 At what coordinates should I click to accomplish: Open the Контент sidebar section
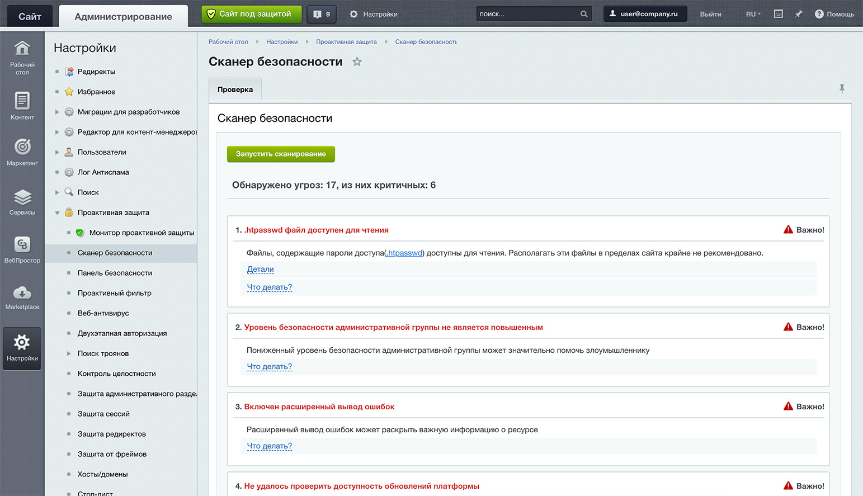(x=22, y=106)
